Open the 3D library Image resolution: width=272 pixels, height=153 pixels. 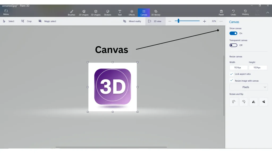pos(156,12)
